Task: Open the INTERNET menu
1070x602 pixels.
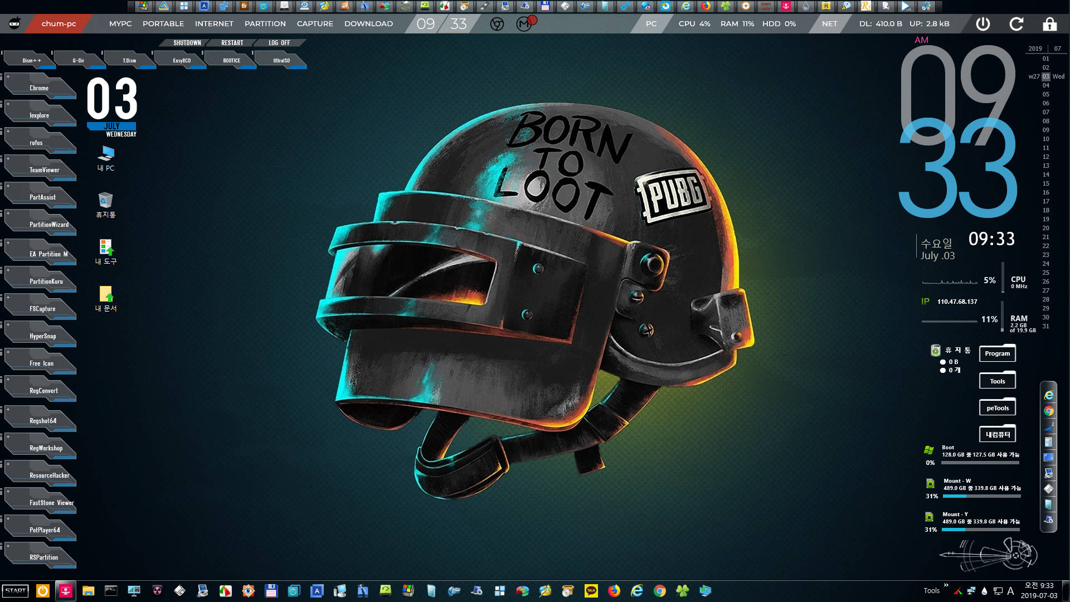Action: (x=214, y=23)
